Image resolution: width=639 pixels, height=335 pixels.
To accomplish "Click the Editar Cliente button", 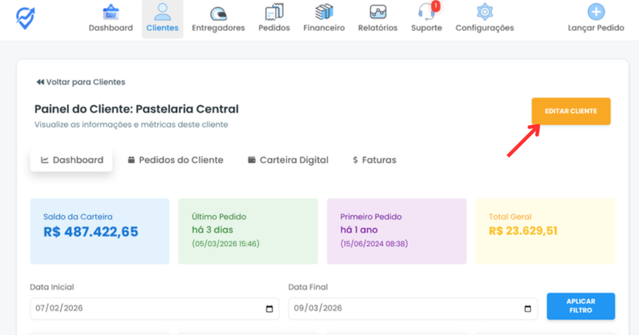I will tap(571, 111).
